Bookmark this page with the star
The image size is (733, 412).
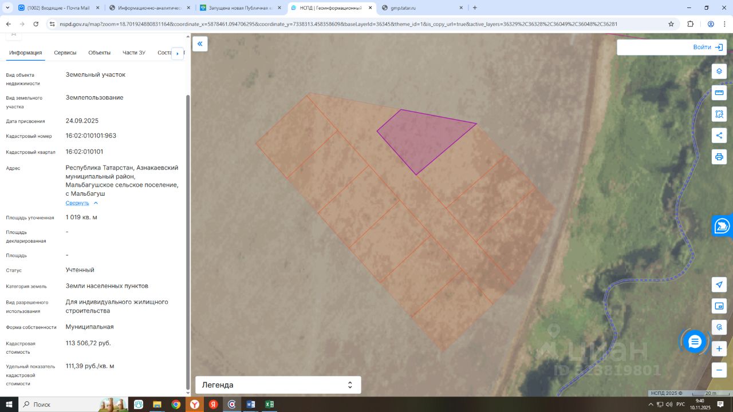click(x=671, y=24)
